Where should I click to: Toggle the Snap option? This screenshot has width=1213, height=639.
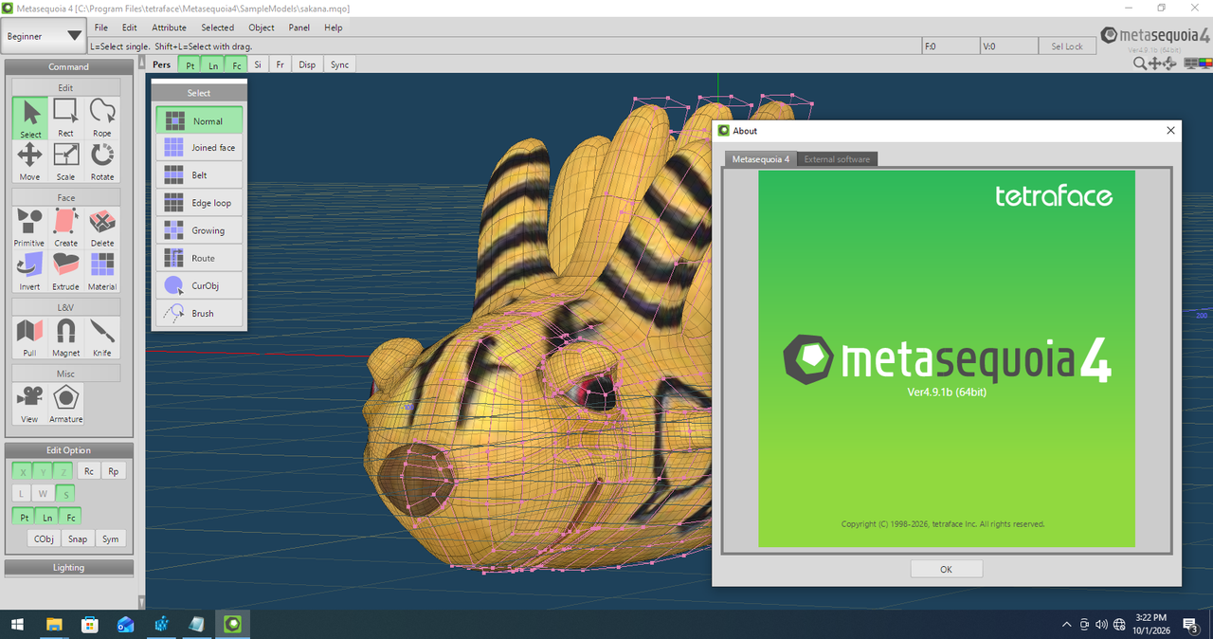point(77,539)
